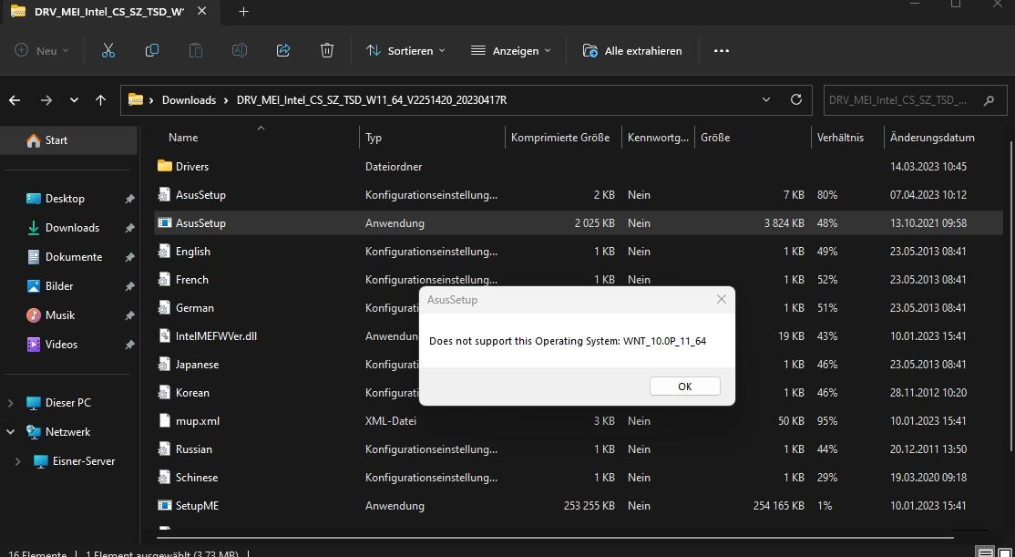Select the Drivers folder icon
1015x557 pixels.
pos(164,167)
